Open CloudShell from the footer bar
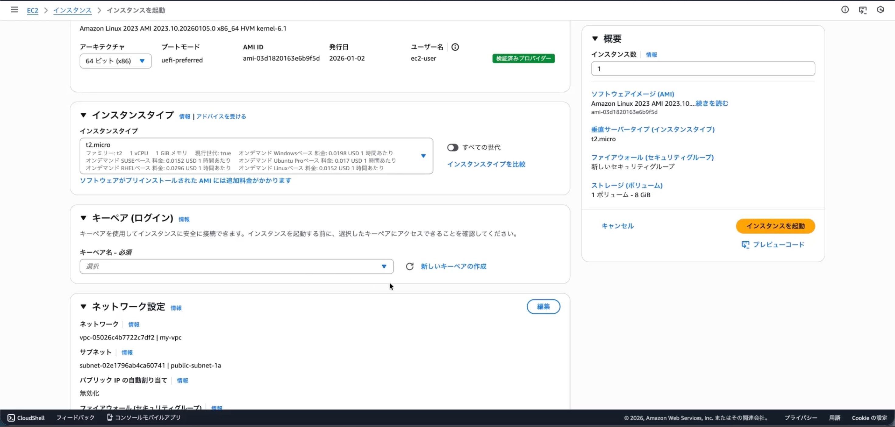895x427 pixels. [26, 418]
